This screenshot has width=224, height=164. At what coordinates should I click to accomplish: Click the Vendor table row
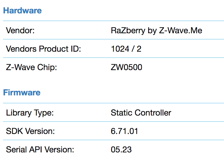click(x=113, y=30)
